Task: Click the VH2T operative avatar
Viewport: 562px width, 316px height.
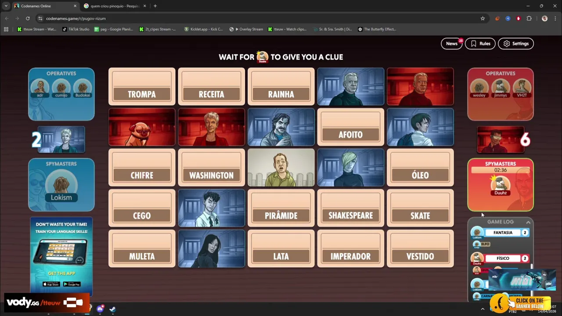Action: coord(522,87)
